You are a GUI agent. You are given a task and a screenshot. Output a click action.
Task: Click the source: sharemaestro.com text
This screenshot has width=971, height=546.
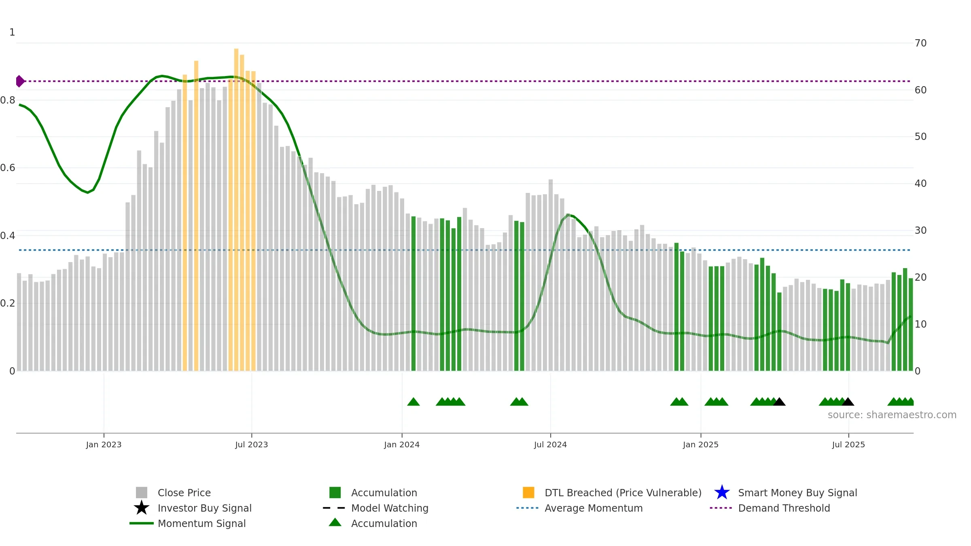coord(892,415)
